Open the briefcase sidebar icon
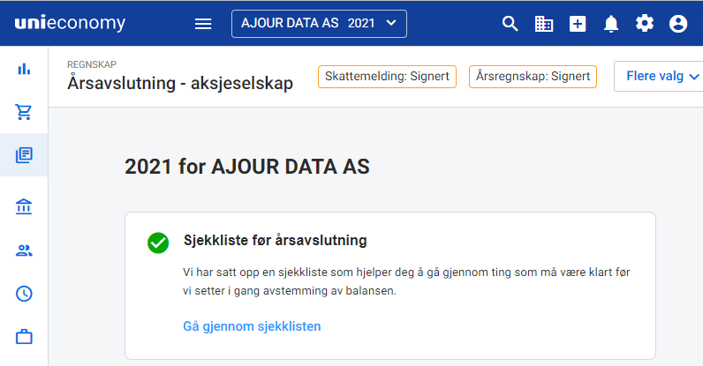703x366 pixels. (x=24, y=337)
